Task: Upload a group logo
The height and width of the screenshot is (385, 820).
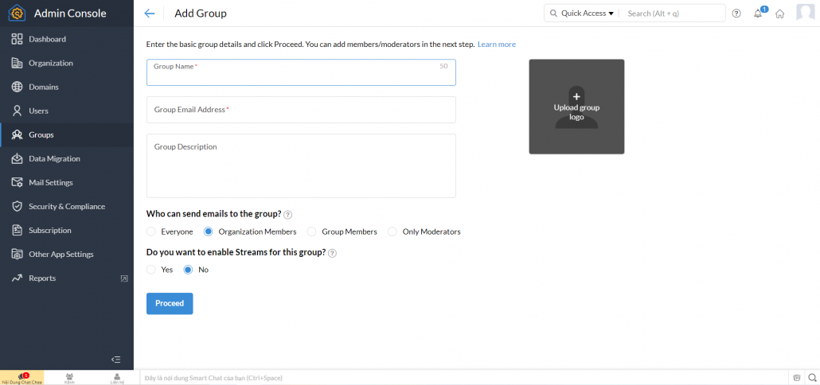Action: pos(577,107)
